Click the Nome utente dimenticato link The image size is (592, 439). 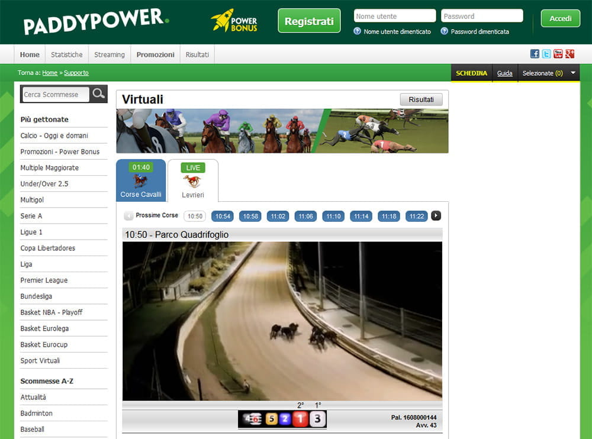tap(397, 32)
